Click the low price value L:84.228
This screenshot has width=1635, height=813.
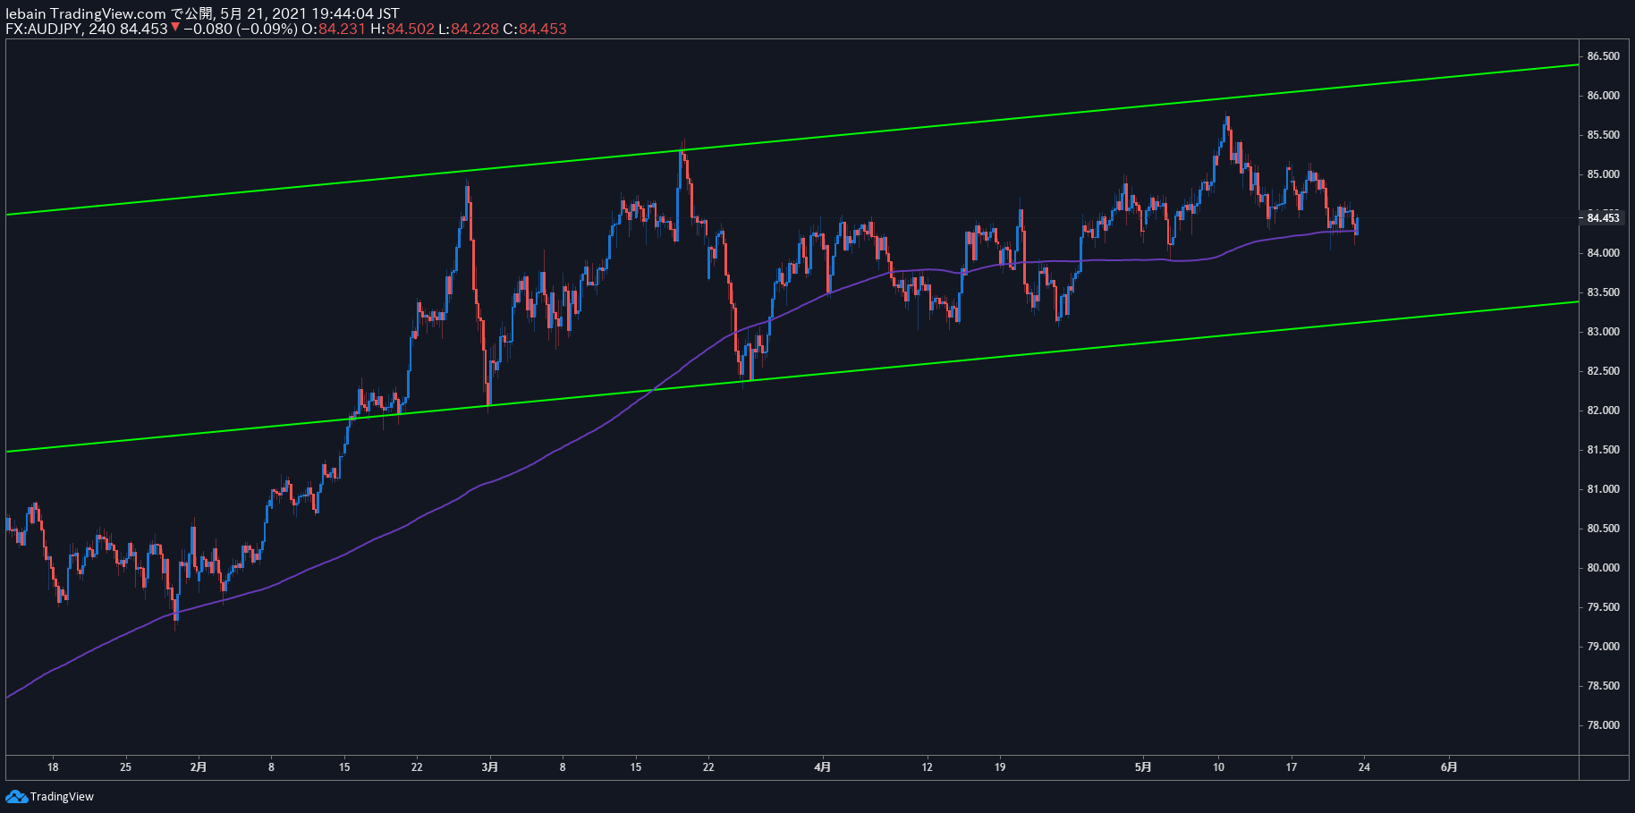469,29
